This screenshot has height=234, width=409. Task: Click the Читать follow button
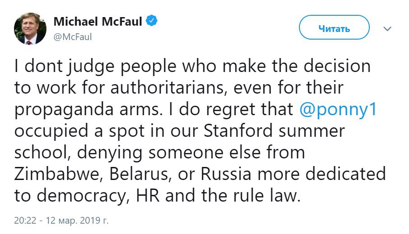(x=334, y=27)
